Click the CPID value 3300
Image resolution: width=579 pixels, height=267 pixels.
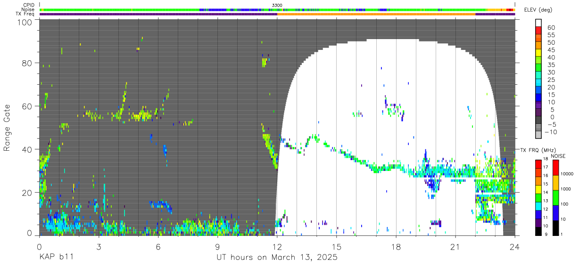coord(277,5)
